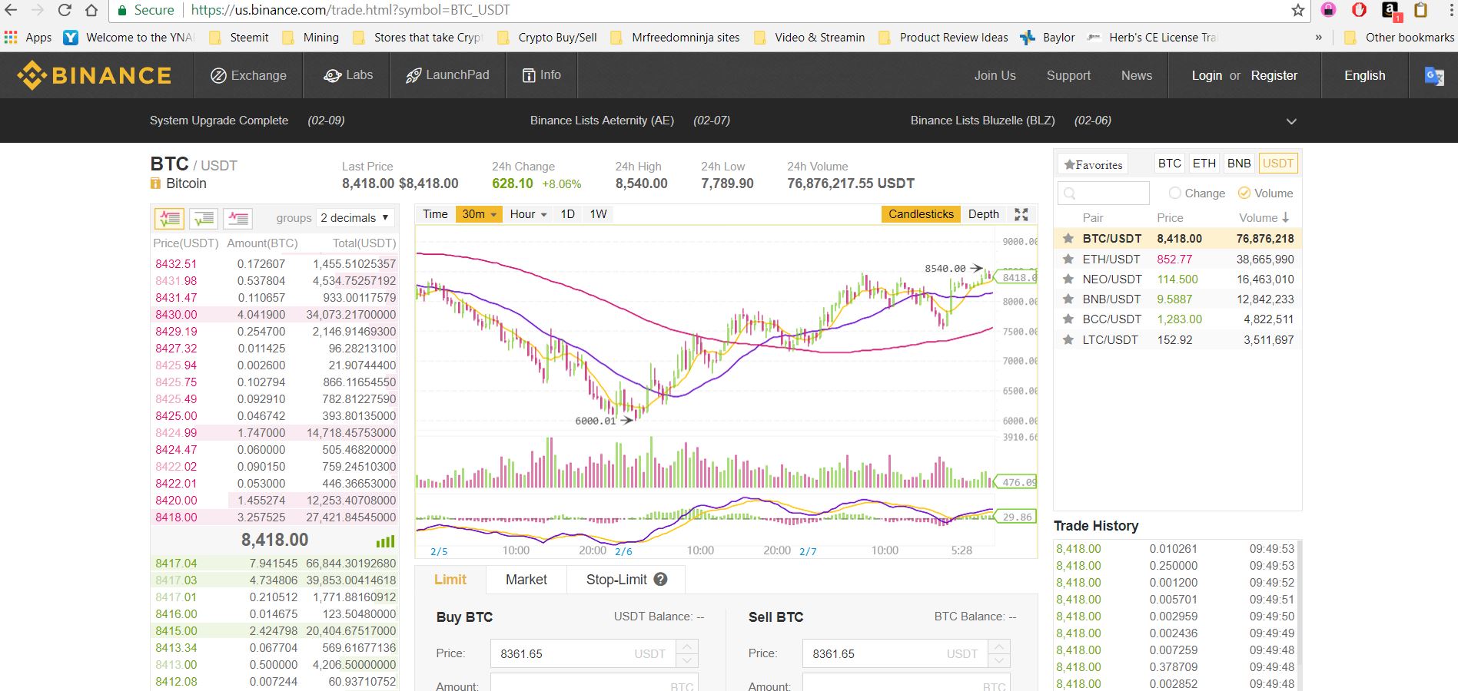Select the USDT market tab
The image size is (1458, 691).
coord(1278,163)
